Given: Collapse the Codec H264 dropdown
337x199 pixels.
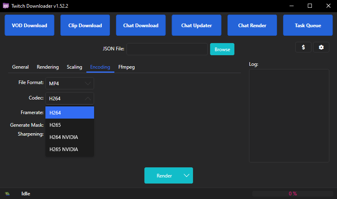Looking at the screenshot, I should 70,98.
